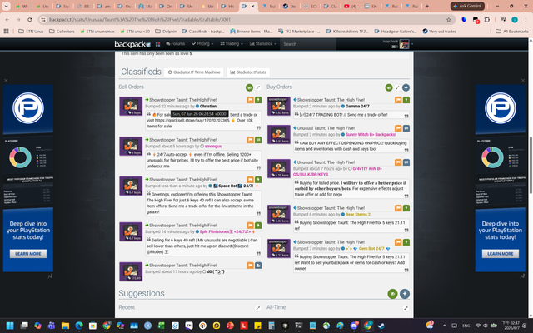Open Steam from the taskbar
533x333 pixels.
pos(381,326)
